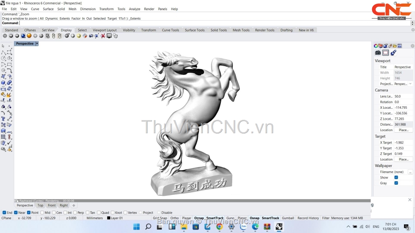Screen dimensions: 415x233
Task: Open the panel options gear icon
Action: (x=412, y=46)
